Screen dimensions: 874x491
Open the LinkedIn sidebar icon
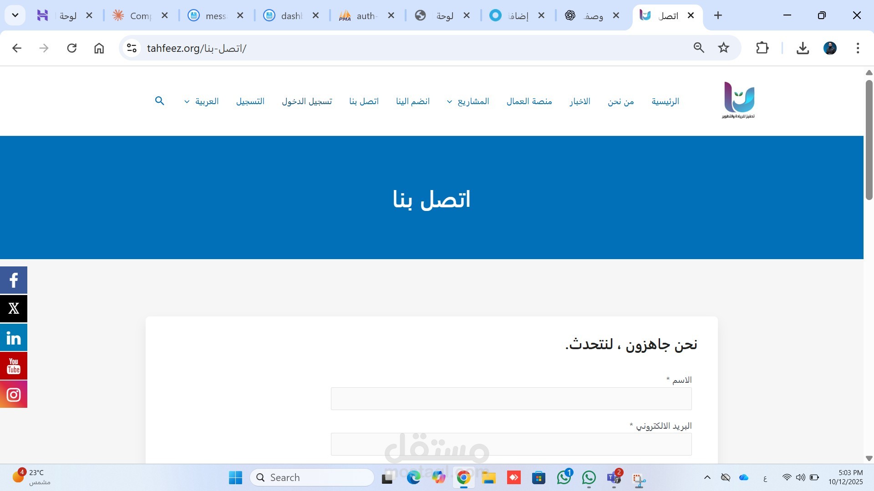[x=14, y=337]
